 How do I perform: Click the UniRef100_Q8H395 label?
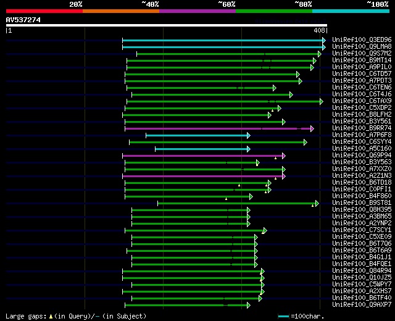click(362, 210)
